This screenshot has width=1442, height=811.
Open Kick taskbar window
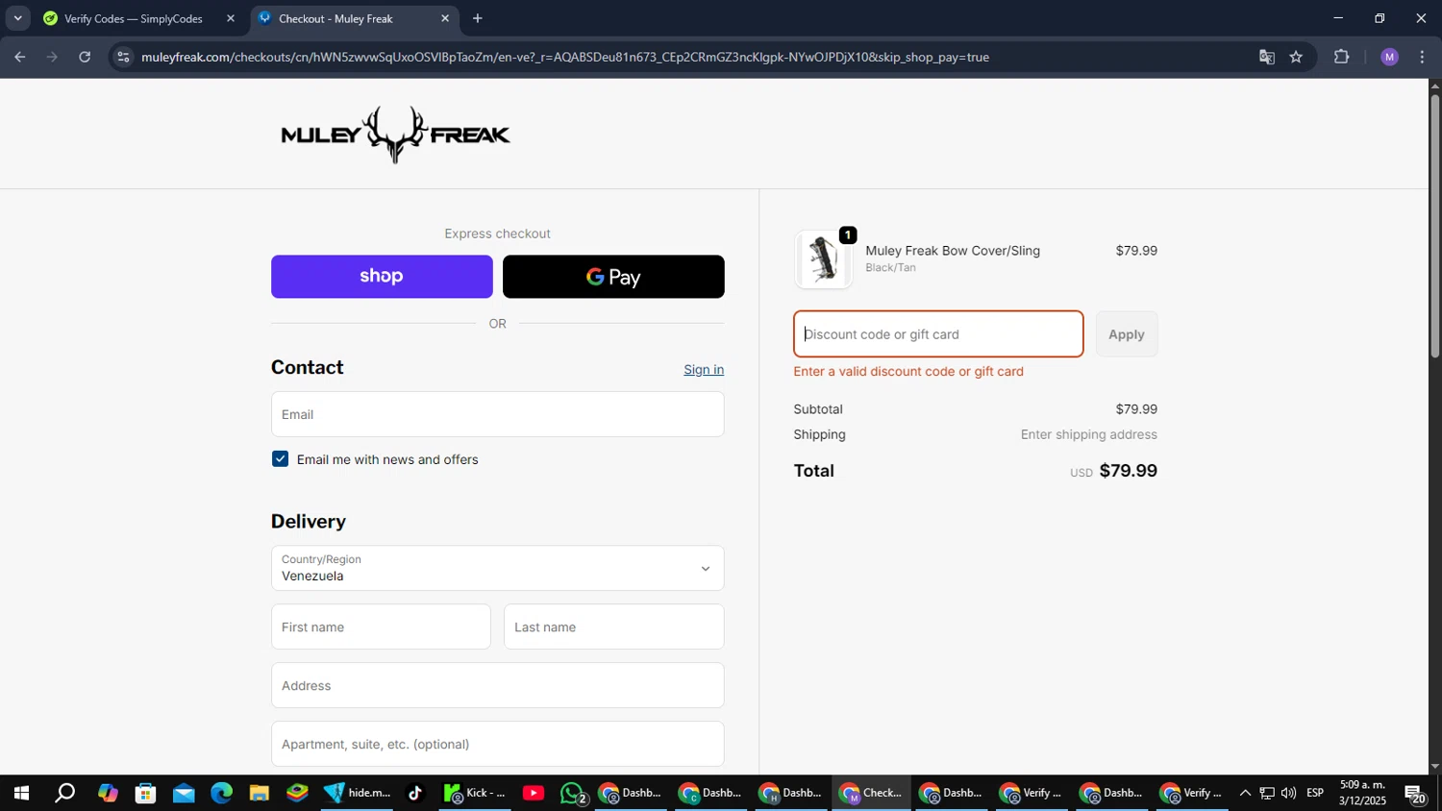coord(476,794)
